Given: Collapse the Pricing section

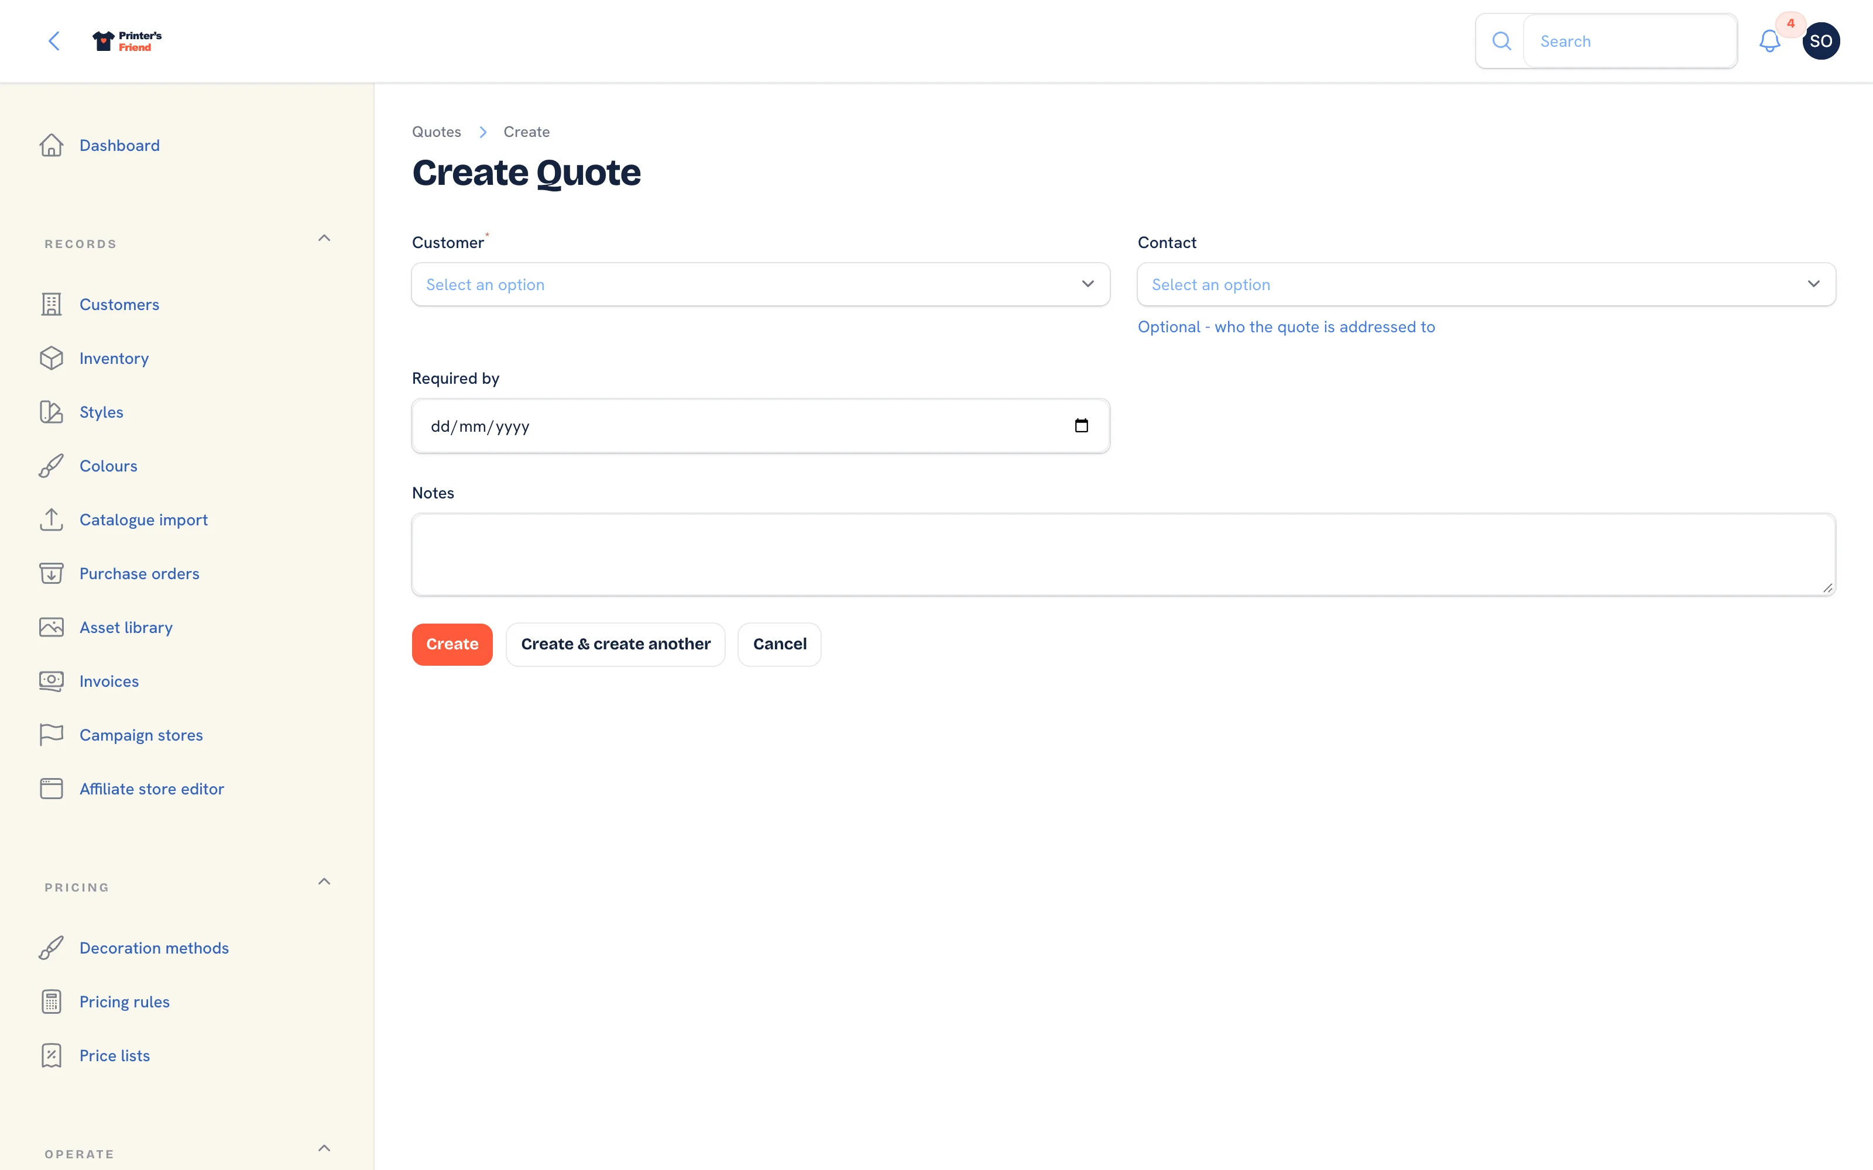Looking at the screenshot, I should click(x=324, y=882).
